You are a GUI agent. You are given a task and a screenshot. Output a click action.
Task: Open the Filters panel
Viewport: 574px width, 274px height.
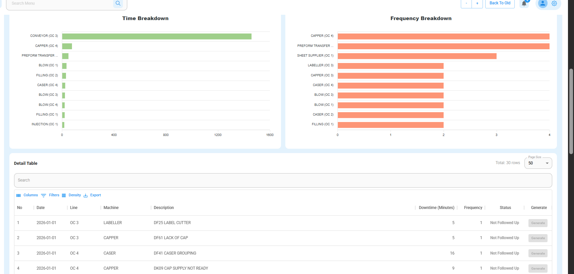50,195
